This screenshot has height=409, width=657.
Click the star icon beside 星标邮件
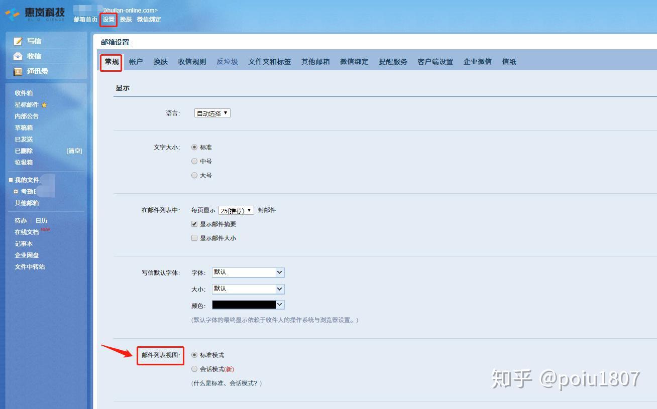pyautogui.click(x=44, y=105)
